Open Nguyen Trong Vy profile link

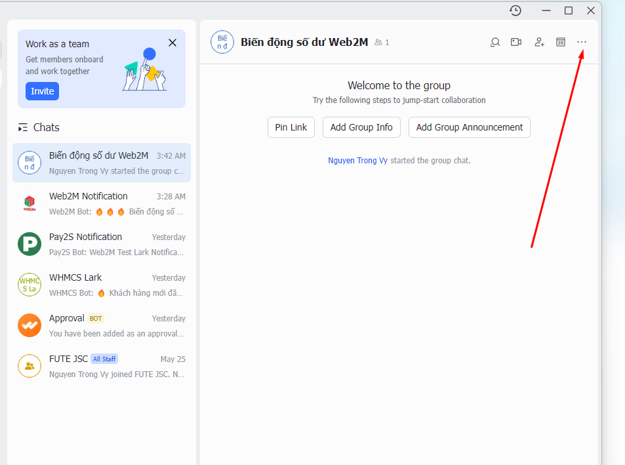pyautogui.click(x=357, y=161)
